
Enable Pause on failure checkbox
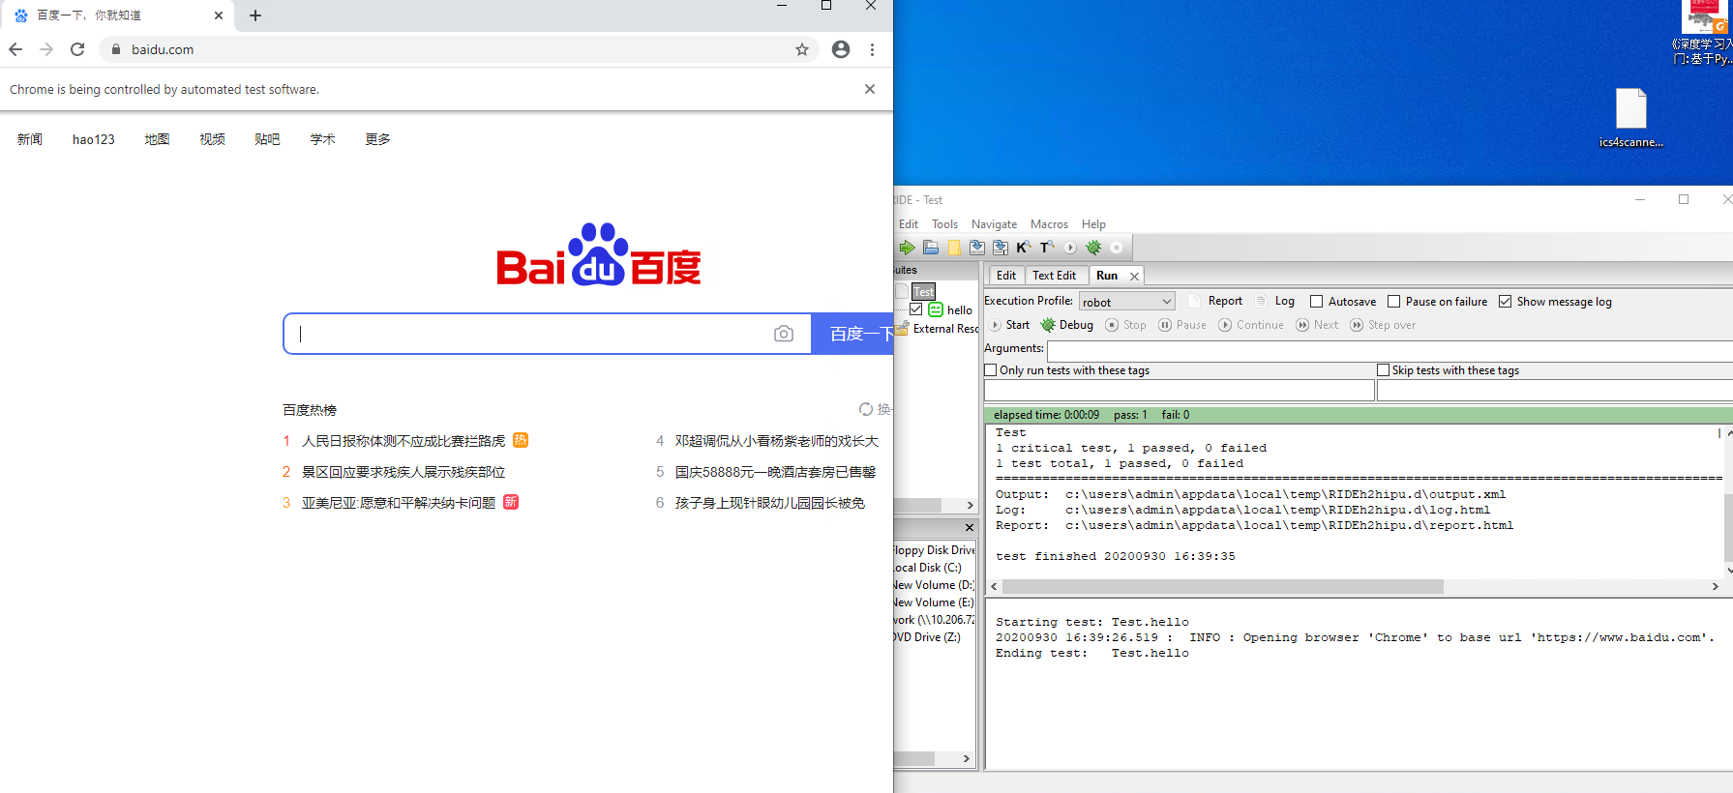[x=1393, y=302]
